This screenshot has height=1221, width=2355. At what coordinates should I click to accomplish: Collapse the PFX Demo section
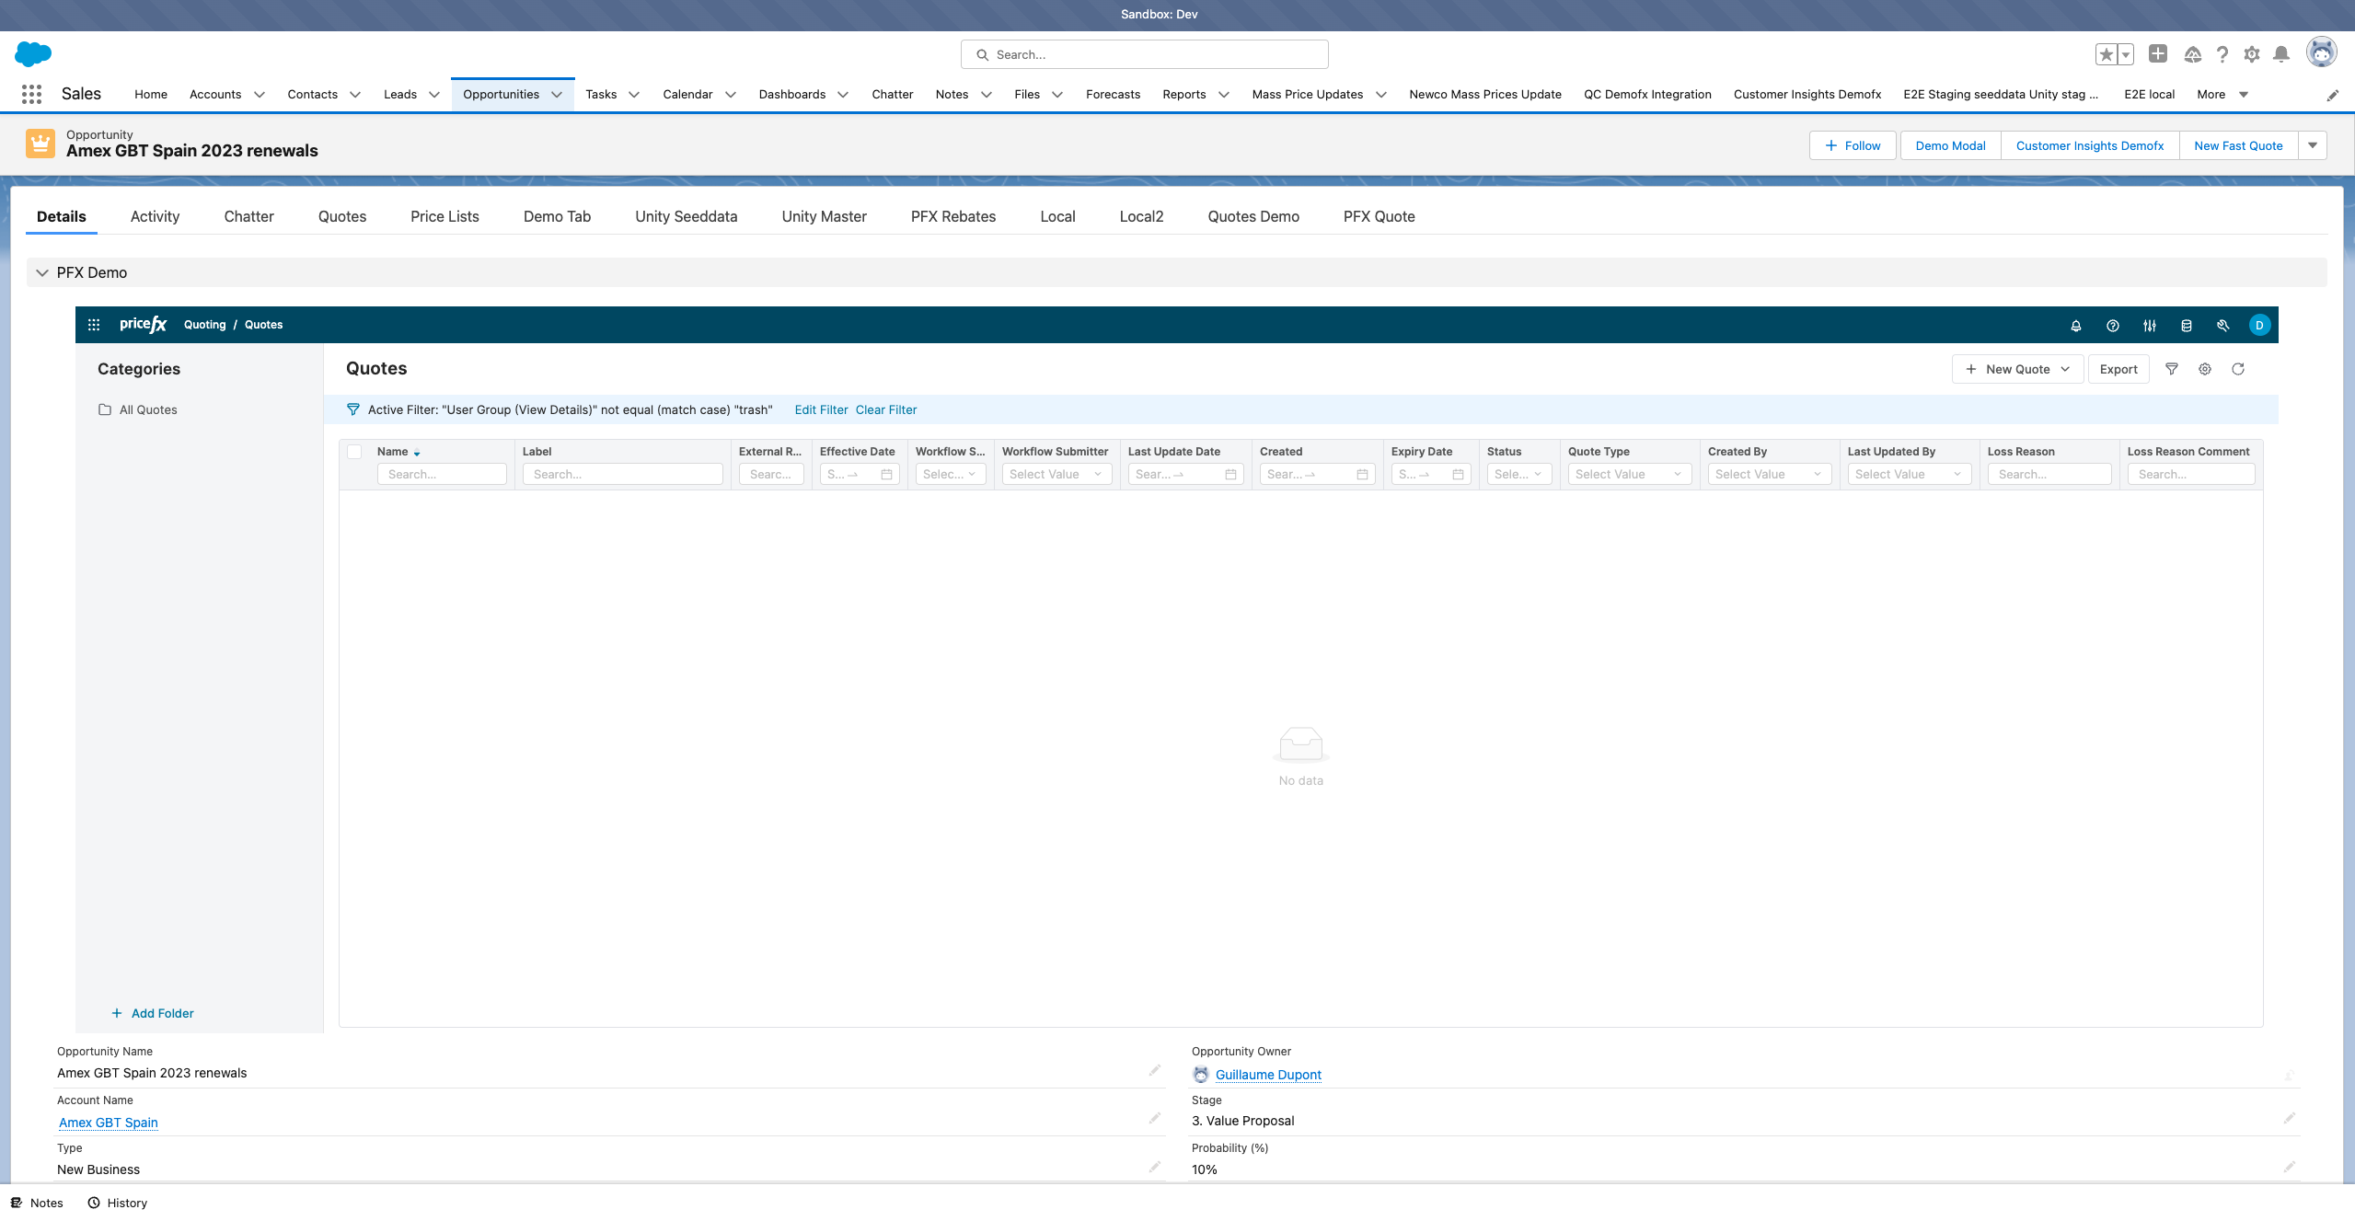click(42, 272)
